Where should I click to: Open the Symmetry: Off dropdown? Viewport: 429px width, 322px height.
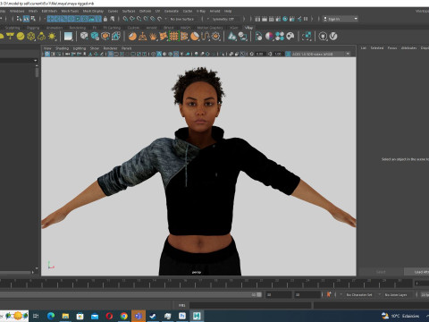(224, 19)
